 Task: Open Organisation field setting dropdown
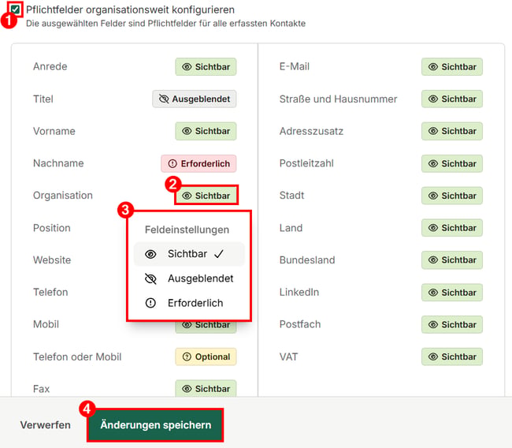[206, 196]
